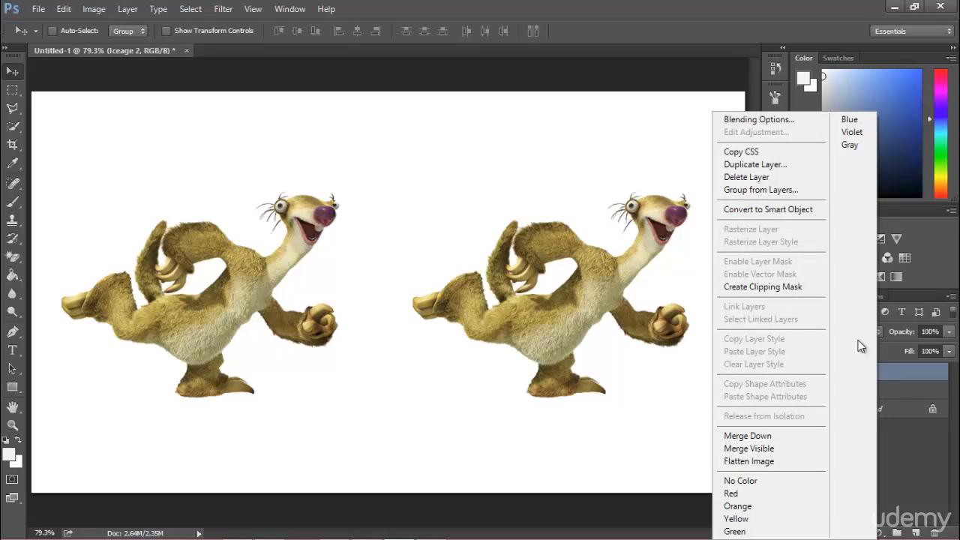Image resolution: width=960 pixels, height=540 pixels.
Task: Select the Healing Brush tool
Action: (x=13, y=183)
